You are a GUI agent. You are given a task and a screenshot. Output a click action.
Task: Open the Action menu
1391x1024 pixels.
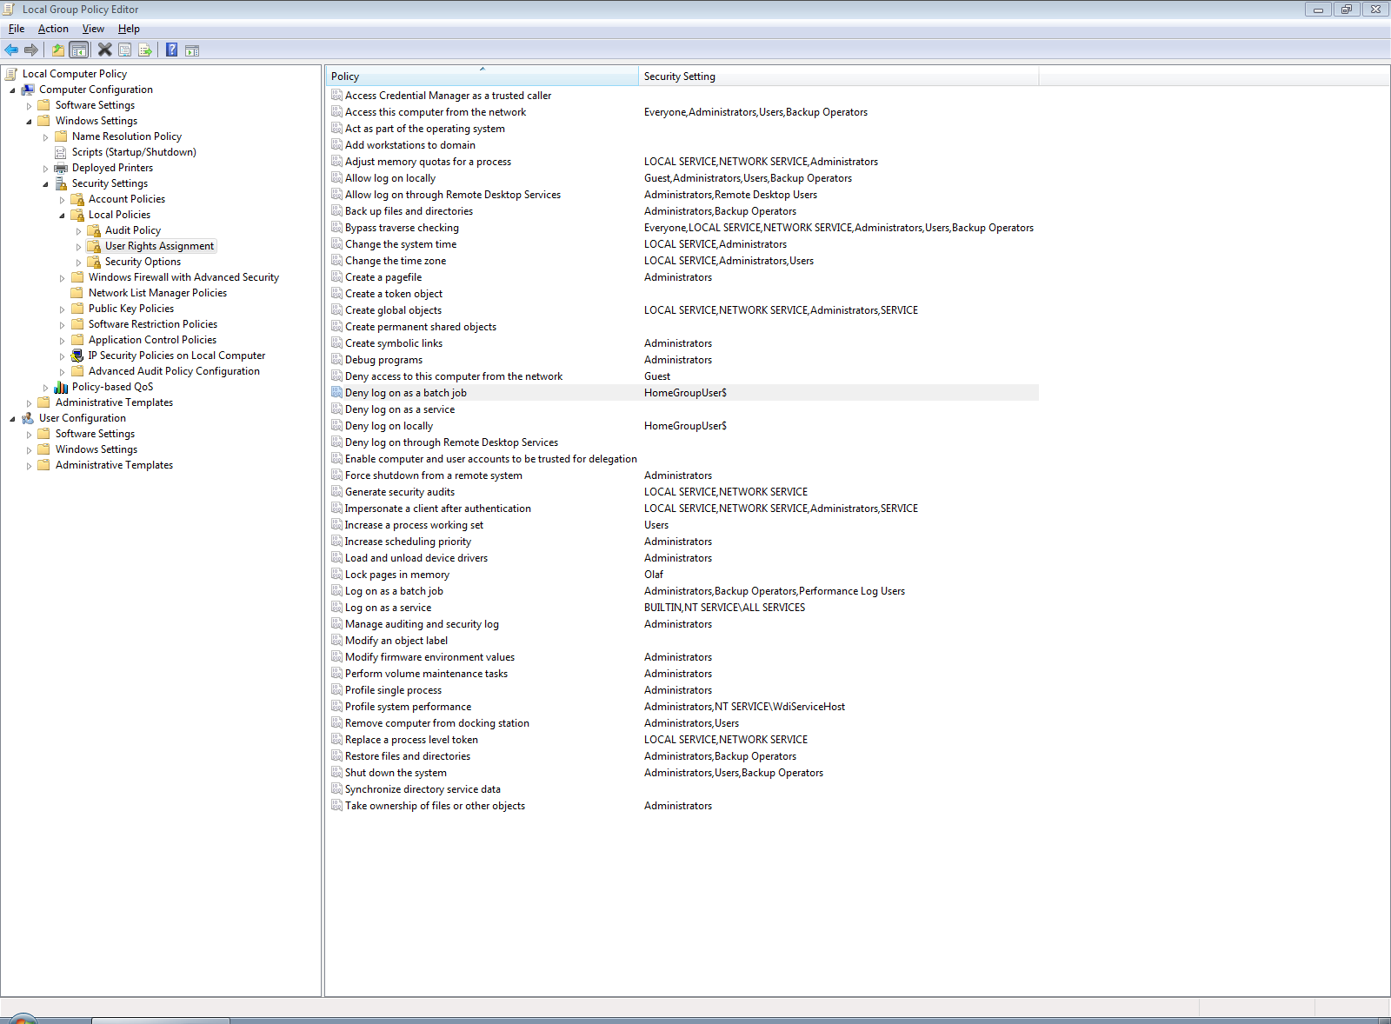point(53,29)
